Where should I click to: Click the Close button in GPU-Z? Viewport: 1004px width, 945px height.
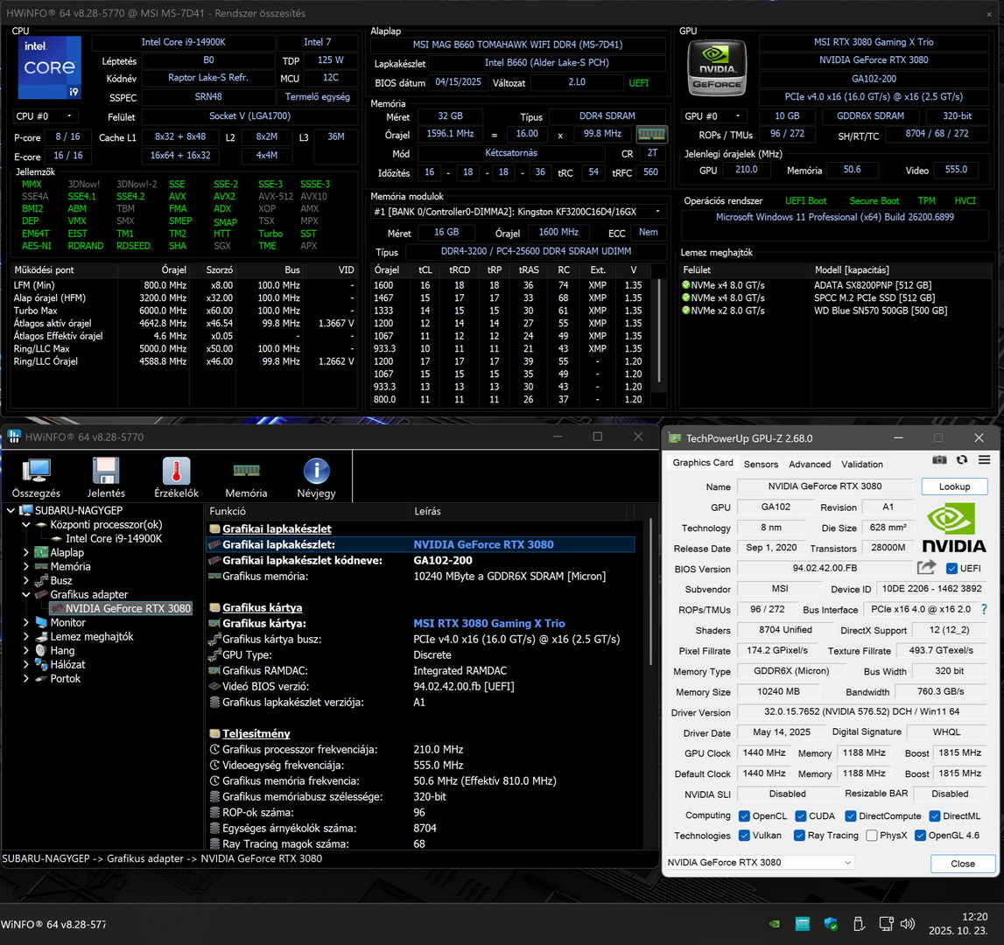tap(962, 864)
